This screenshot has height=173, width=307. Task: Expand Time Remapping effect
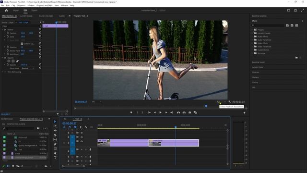2,72
